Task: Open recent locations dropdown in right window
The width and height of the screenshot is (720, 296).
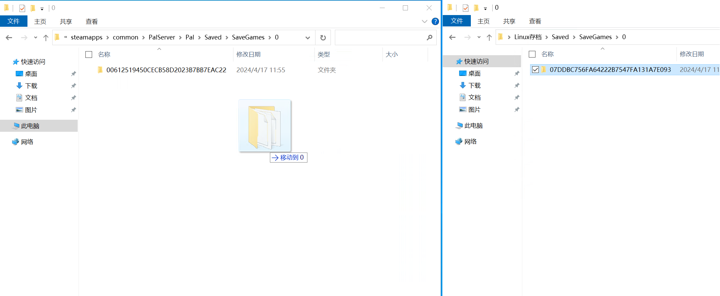Action: point(479,37)
